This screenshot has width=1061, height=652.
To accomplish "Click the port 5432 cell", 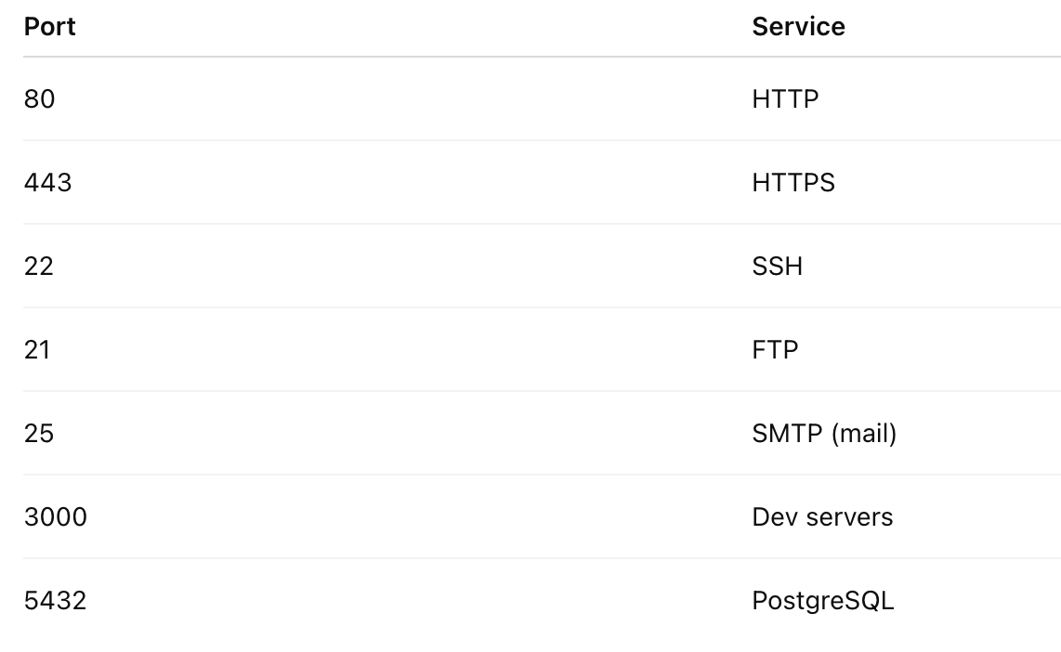I will [x=55, y=600].
